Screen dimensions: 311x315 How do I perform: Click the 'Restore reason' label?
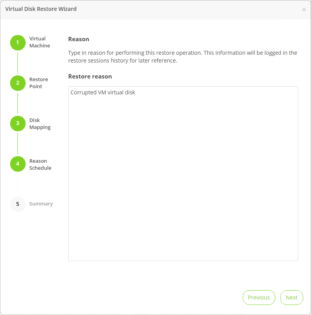90,77
